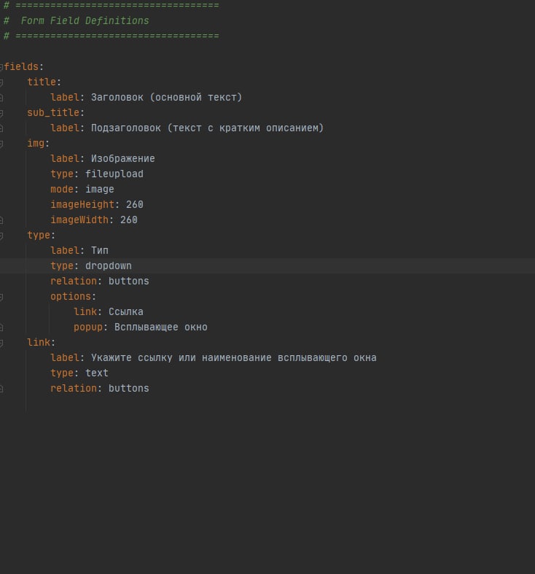Click fold end marker on popup line
The width and height of the screenshot is (535, 574).
[1, 327]
